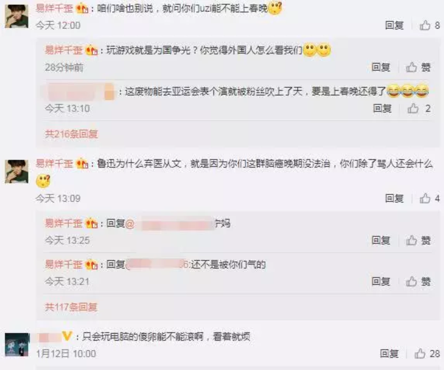444x370 pixels.
Task: Like the 12:00 comment about uzi
Action: [429, 25]
